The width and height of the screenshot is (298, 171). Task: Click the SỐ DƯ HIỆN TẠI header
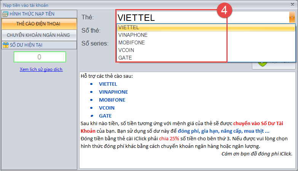pyautogui.click(x=39, y=45)
